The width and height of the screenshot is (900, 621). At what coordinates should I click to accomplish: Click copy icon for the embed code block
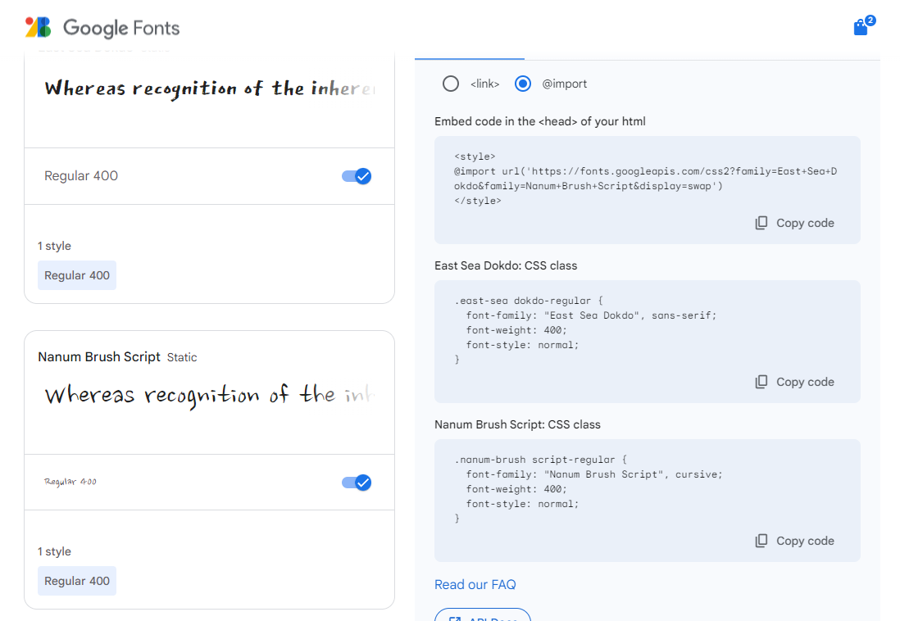point(761,224)
